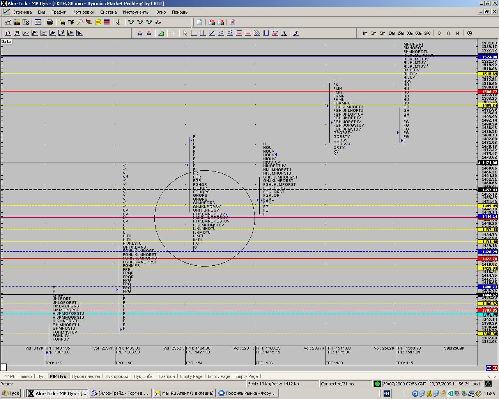Viewport: 499px width, 399px height.
Task: Click the gold coins icon
Action: pos(98,22)
